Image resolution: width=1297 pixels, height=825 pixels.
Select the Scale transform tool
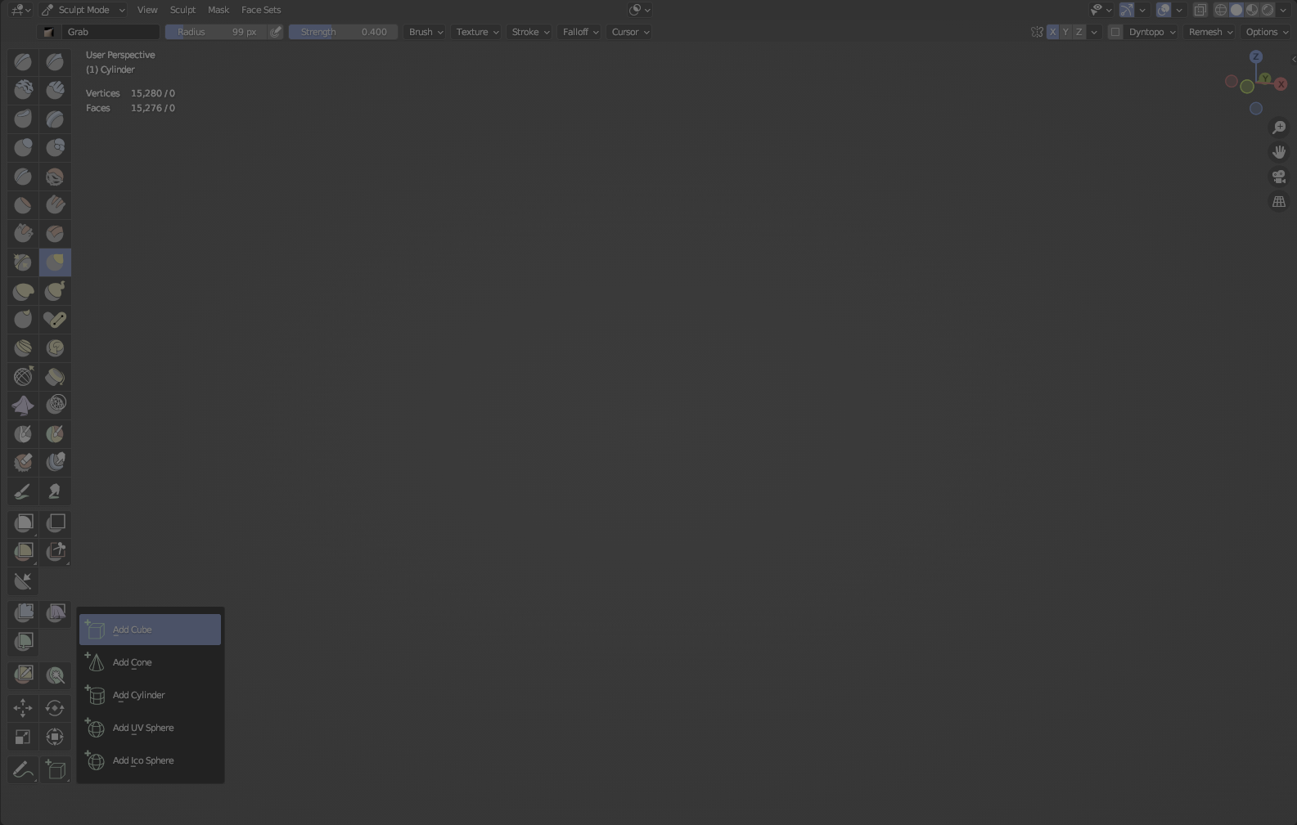[x=23, y=737]
